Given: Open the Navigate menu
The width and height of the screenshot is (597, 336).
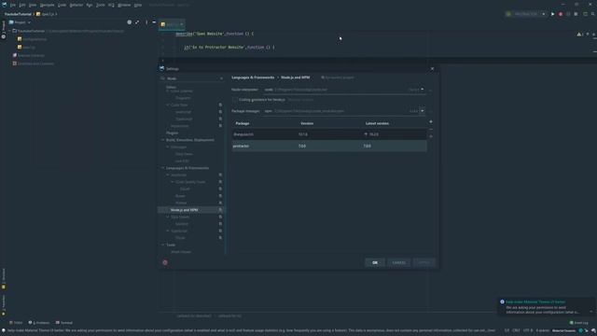Looking at the screenshot, I should [48, 5].
